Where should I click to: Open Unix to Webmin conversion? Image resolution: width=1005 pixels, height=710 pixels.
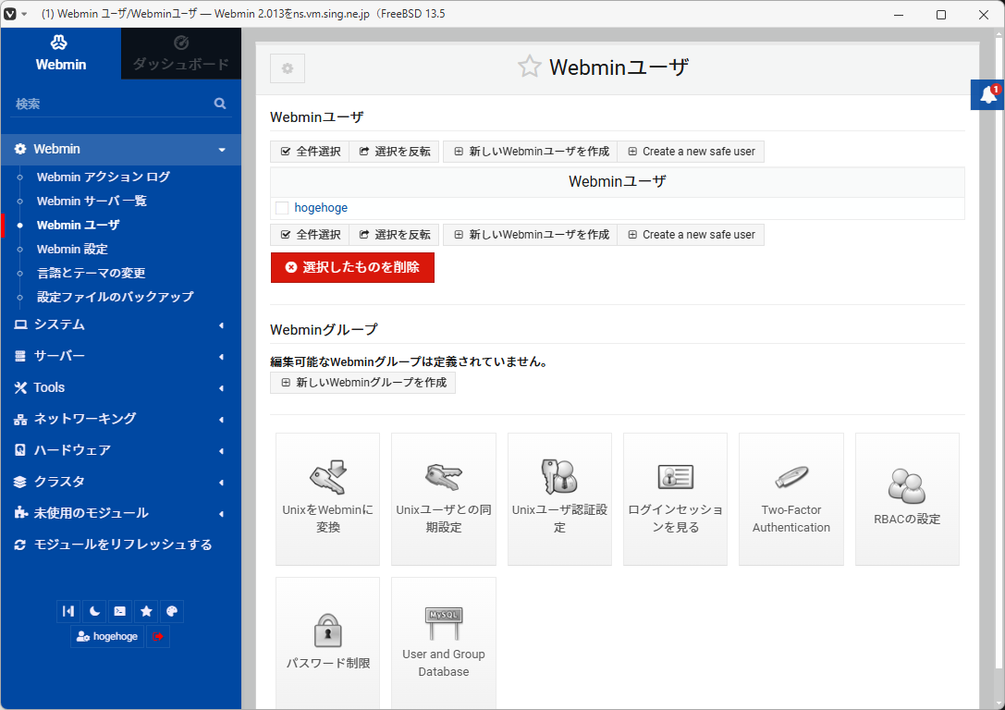pyautogui.click(x=327, y=499)
